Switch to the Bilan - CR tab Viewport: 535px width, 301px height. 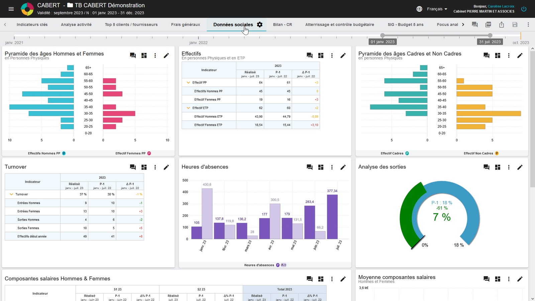click(282, 24)
